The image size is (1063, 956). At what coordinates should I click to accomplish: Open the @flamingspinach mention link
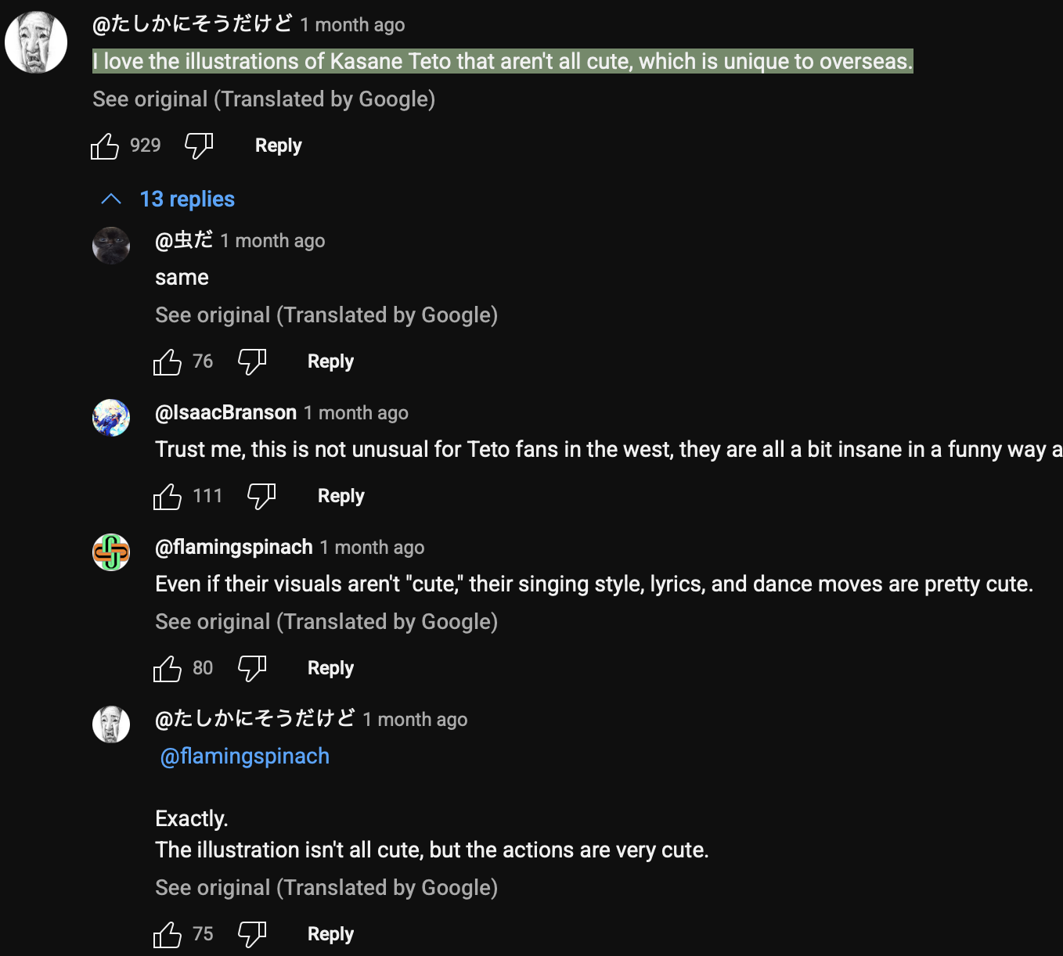click(245, 757)
